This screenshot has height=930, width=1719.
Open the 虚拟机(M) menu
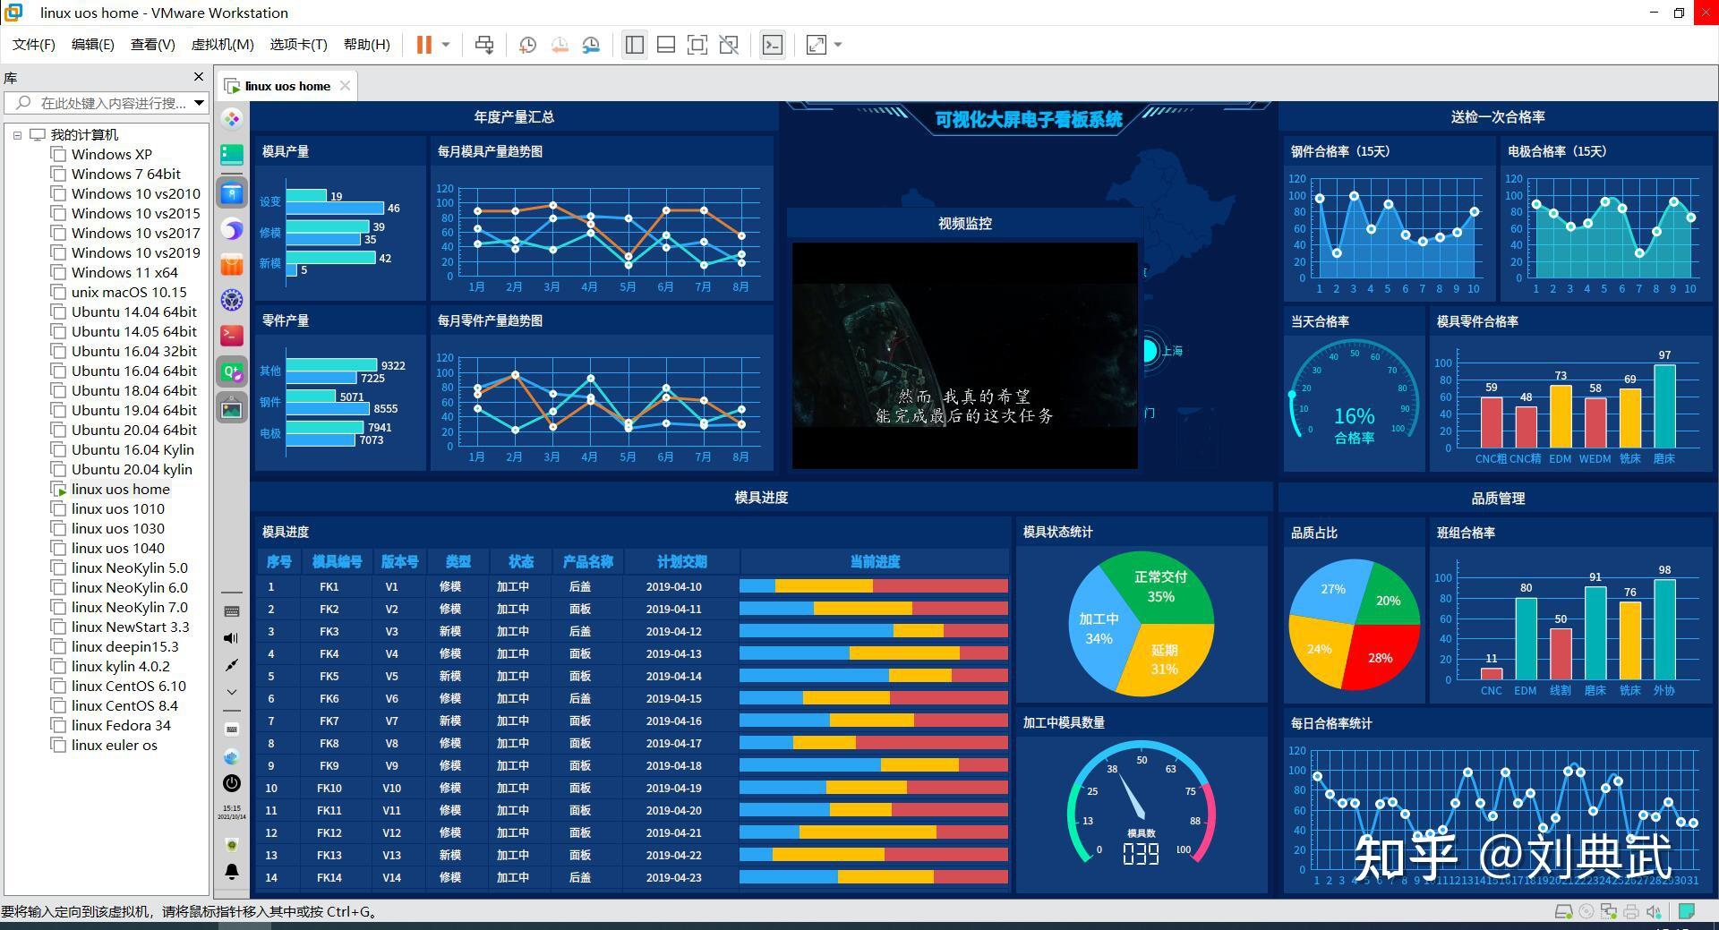point(223,45)
